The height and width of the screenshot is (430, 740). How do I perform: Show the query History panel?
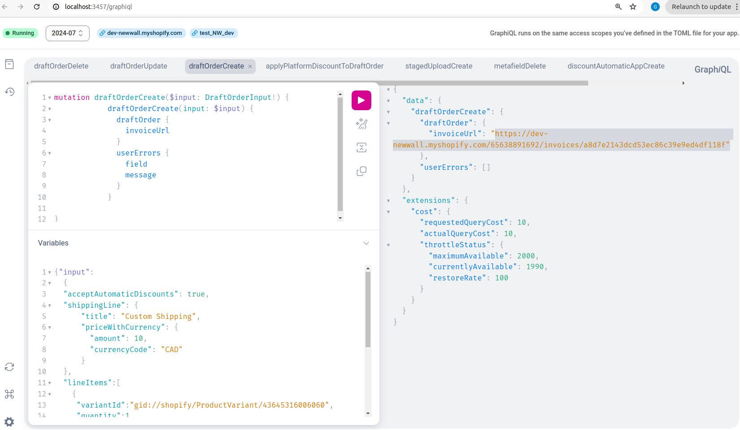[x=9, y=92]
